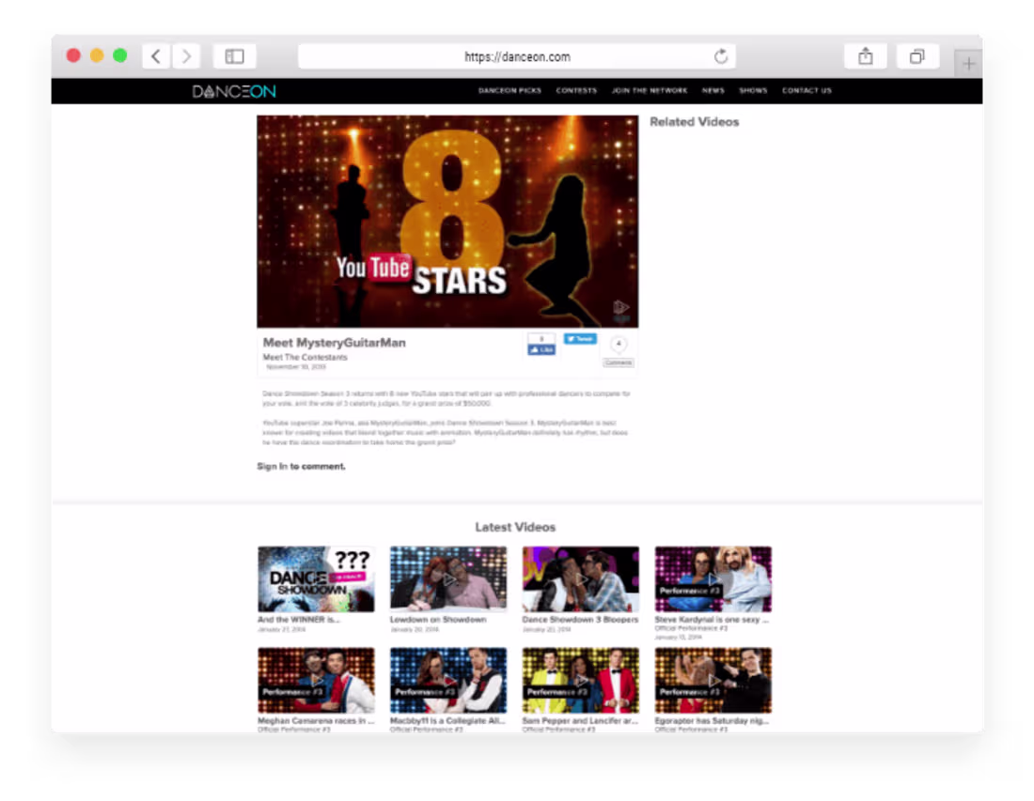Image resolution: width=1034 pixels, height=801 pixels.
Task: Open the Macbby11 video thumbnail
Action: click(x=448, y=681)
